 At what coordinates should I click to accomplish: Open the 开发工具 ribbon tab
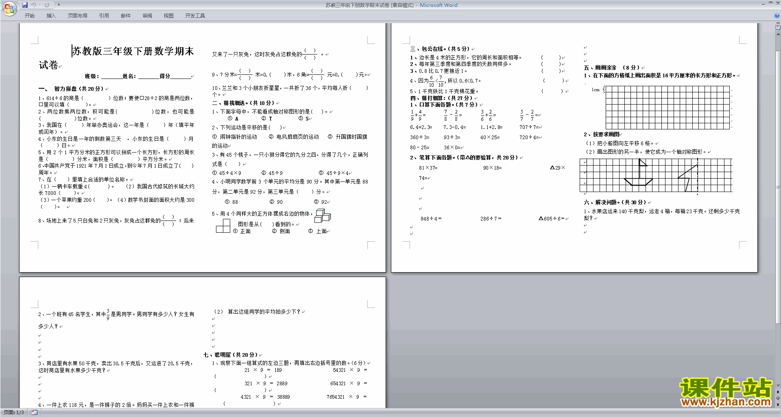pos(195,16)
